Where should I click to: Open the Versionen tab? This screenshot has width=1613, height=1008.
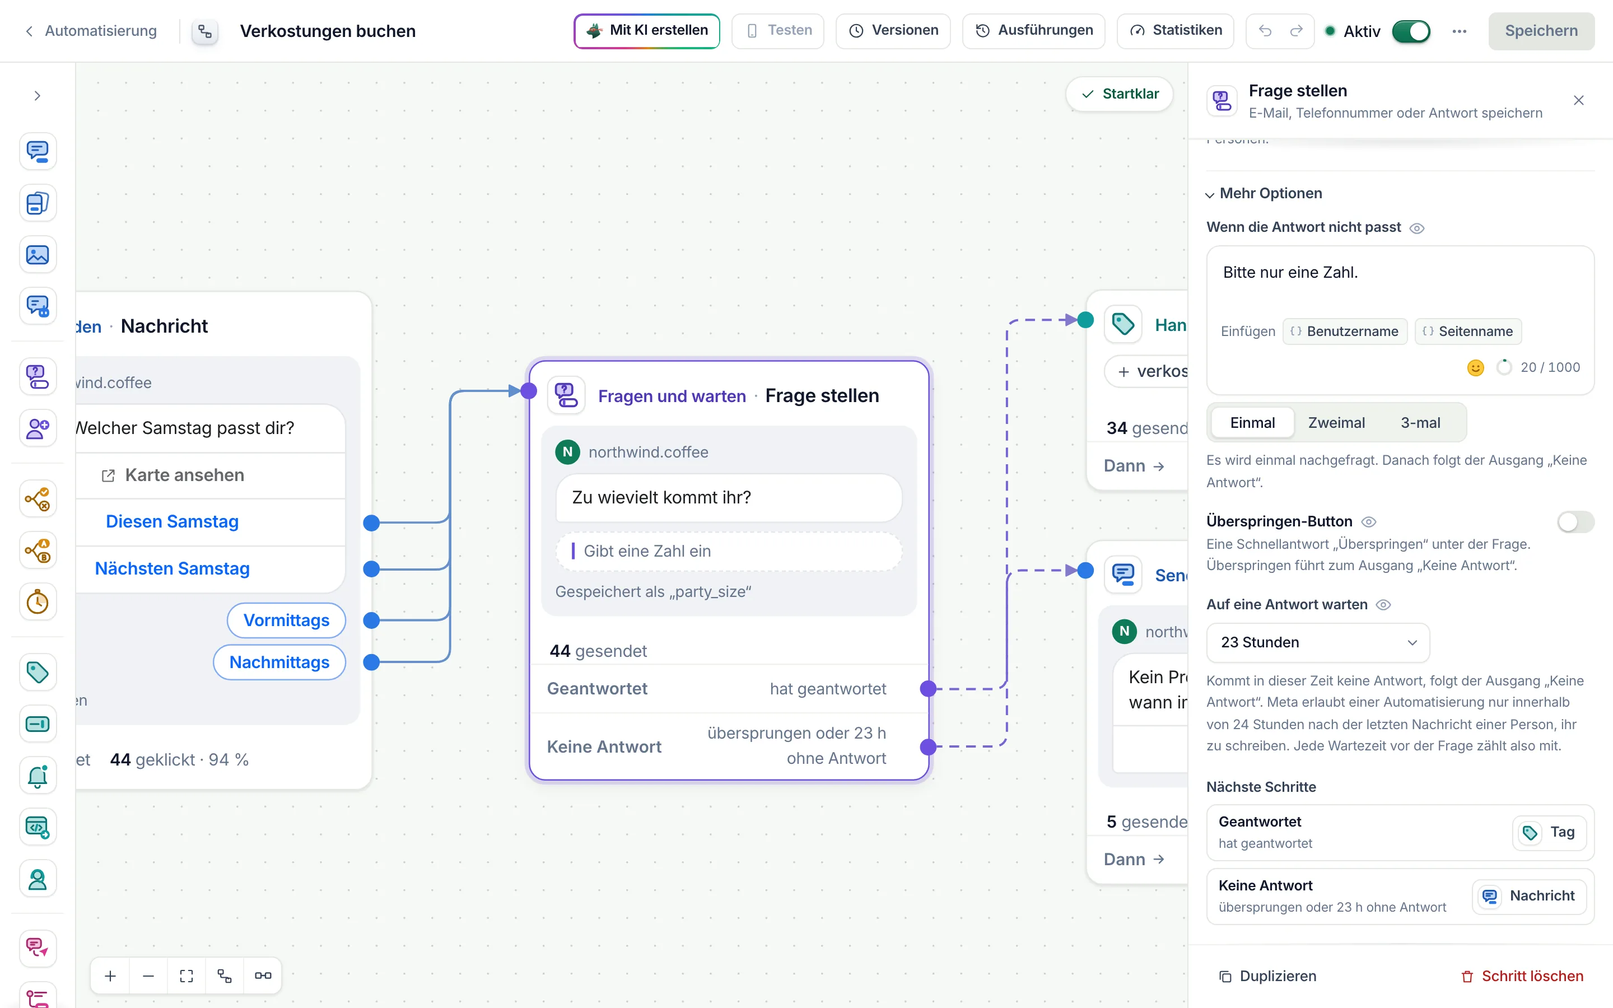point(893,31)
